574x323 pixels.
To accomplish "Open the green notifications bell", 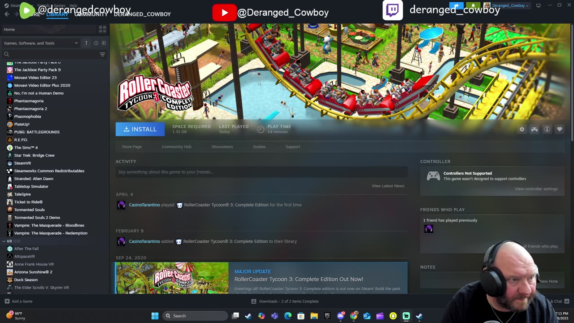I will click(x=473, y=5).
